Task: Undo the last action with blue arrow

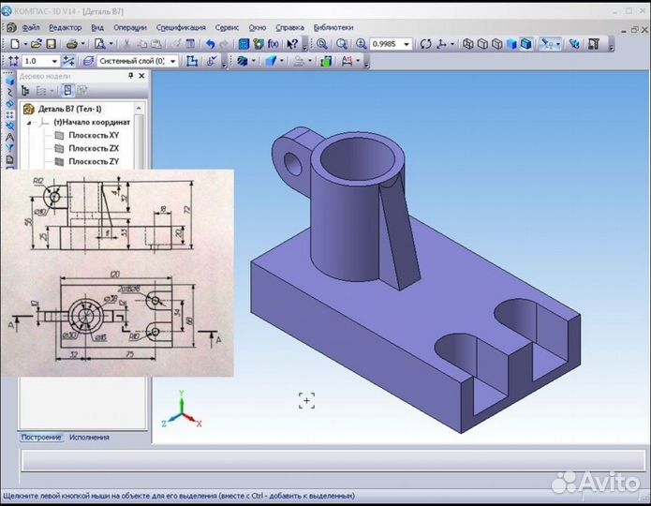Action: 211,44
